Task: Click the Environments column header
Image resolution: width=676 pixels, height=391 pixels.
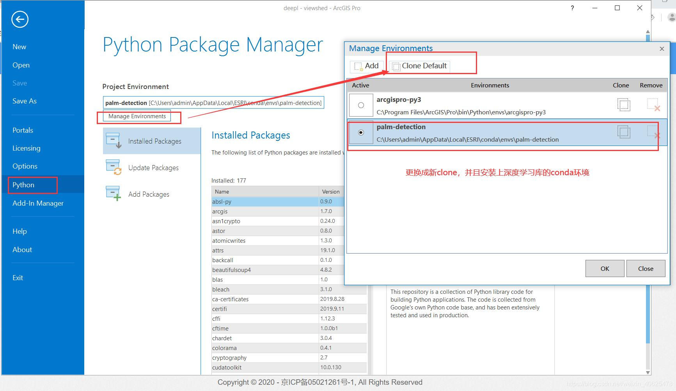Action: coord(490,85)
